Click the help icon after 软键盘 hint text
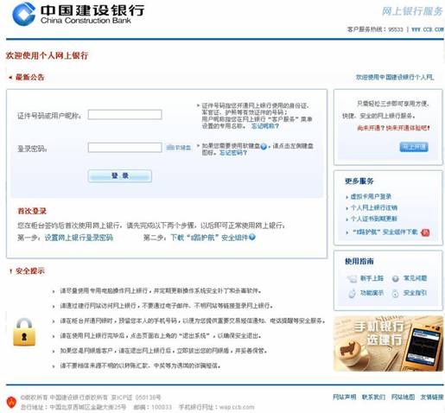The height and width of the screenshot is (413, 445). tap(264, 147)
